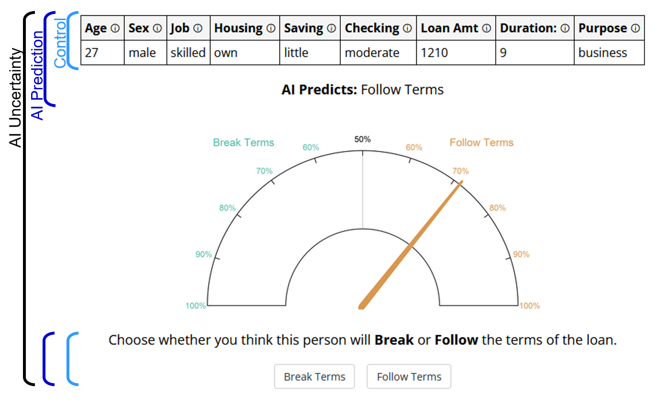Click the Housing info icon
This screenshot has height=411, width=666.
click(271, 29)
